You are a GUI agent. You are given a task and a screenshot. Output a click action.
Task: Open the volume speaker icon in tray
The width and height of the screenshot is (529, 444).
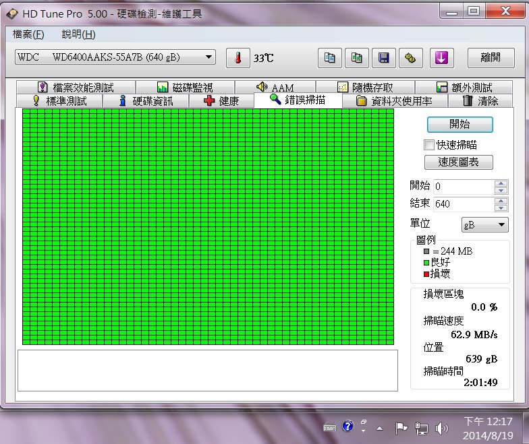tap(442, 427)
